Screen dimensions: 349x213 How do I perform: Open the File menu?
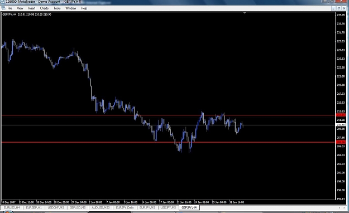pos(10,8)
